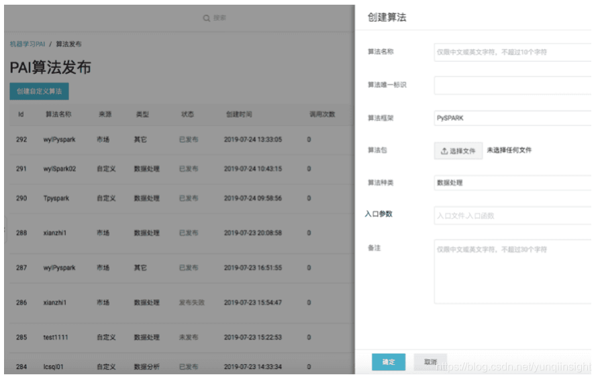
Task: Focus the 算法唯一标识 input field
Action: click(513, 85)
